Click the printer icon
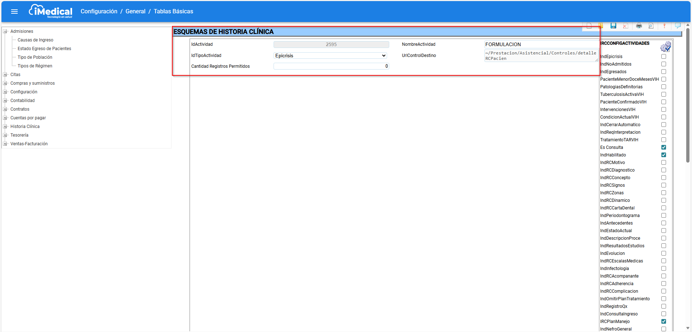The height and width of the screenshot is (332, 692). (x=639, y=26)
